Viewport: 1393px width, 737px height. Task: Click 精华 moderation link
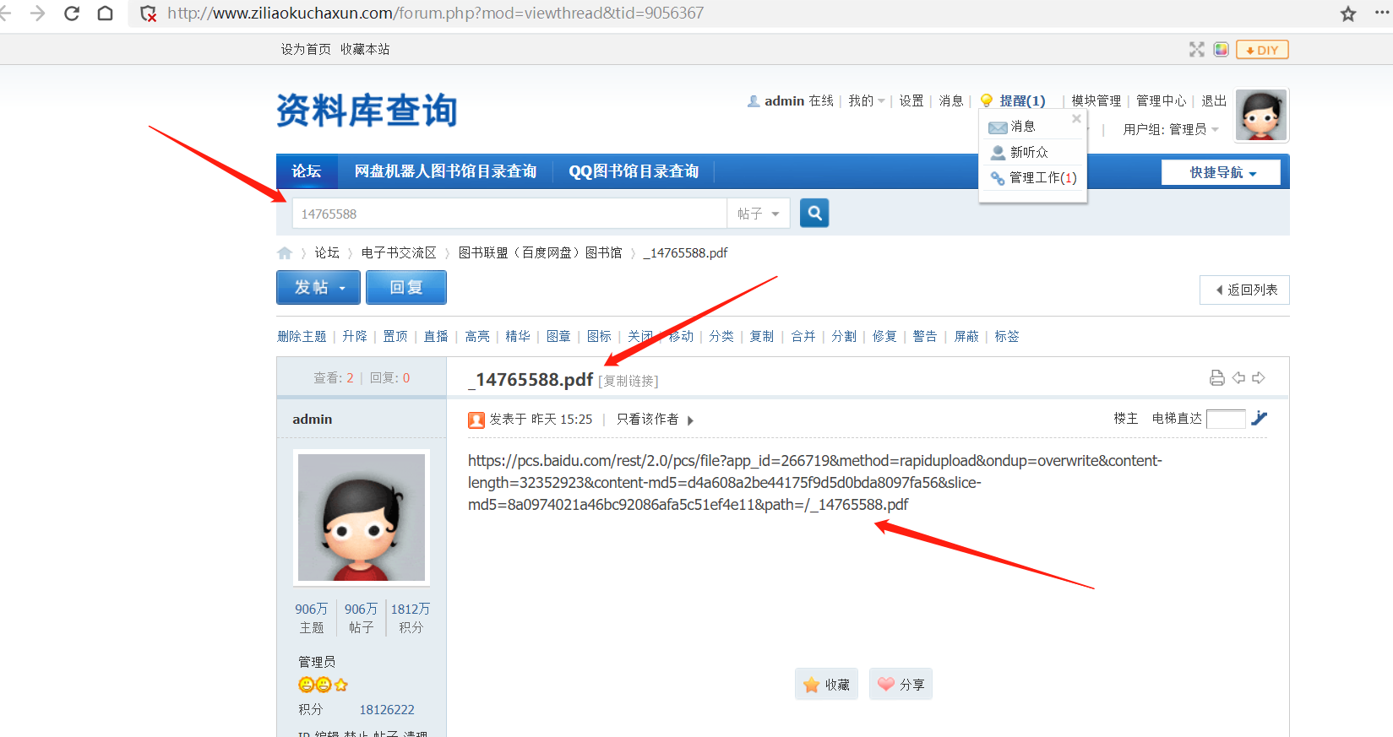point(518,336)
